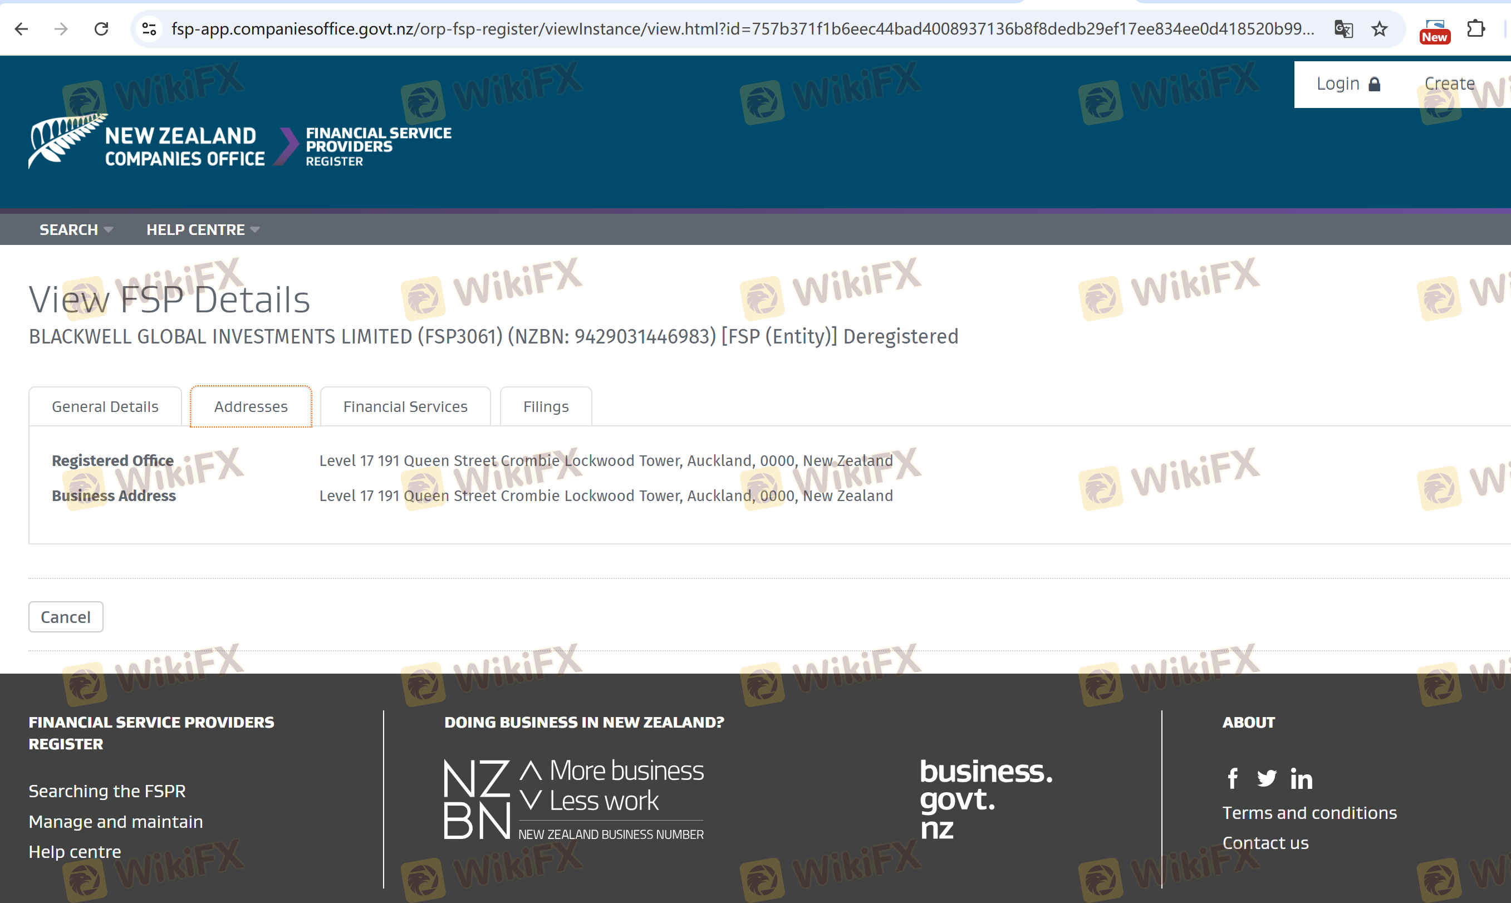Click the browser back arrow
Screen dimensions: 1511x903
pos(21,28)
